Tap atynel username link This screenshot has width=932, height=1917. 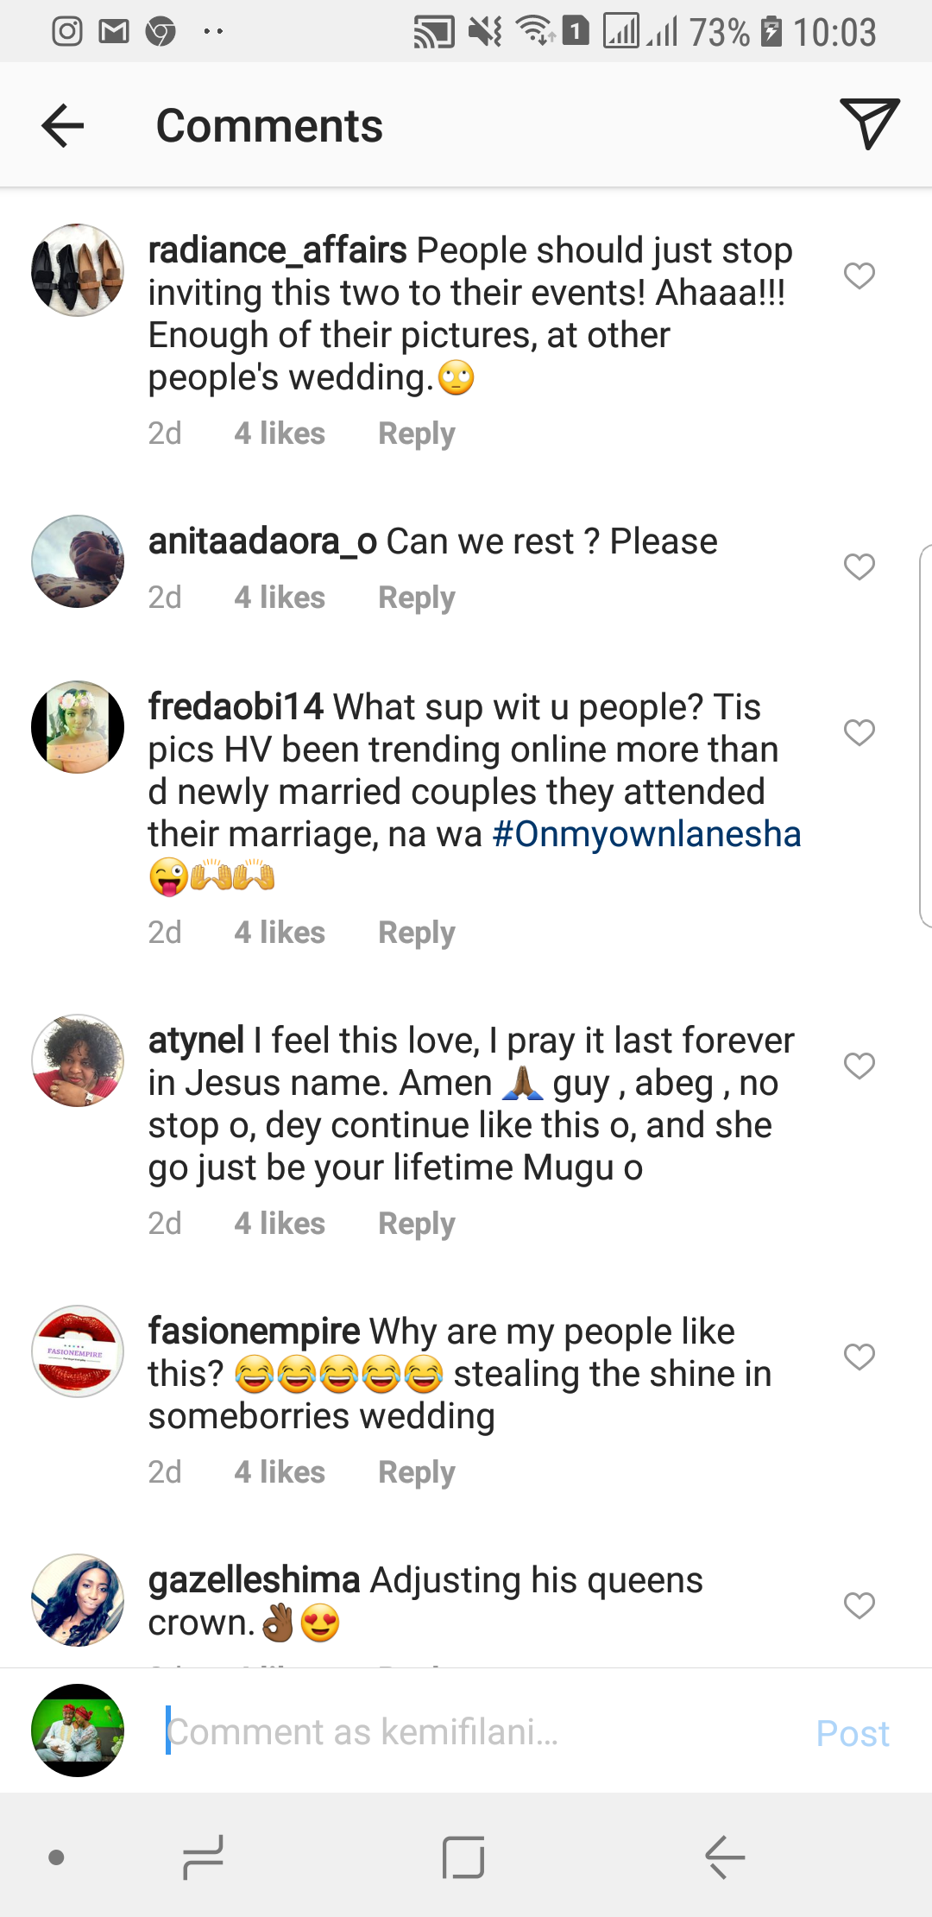196,1041
